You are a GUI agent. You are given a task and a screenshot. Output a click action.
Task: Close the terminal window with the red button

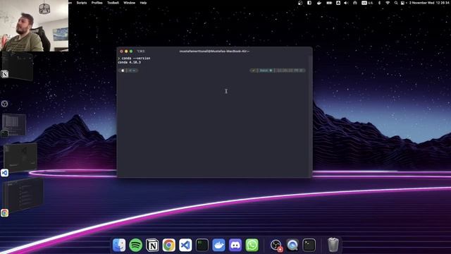(121, 52)
